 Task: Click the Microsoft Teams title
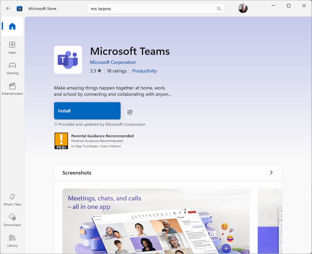130,51
